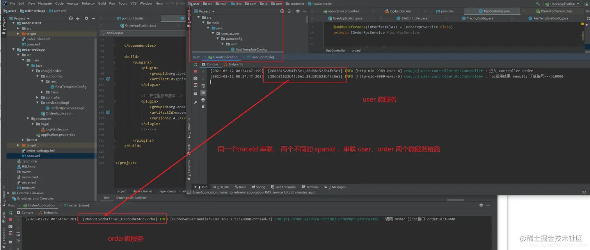This screenshot has height=250, width=590.
Task: Toggle soft-wrap in the user console
Action: [203, 86]
